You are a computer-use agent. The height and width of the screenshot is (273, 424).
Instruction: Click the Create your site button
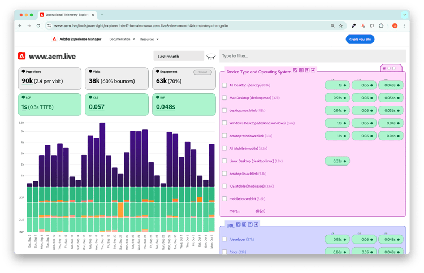[360, 39]
